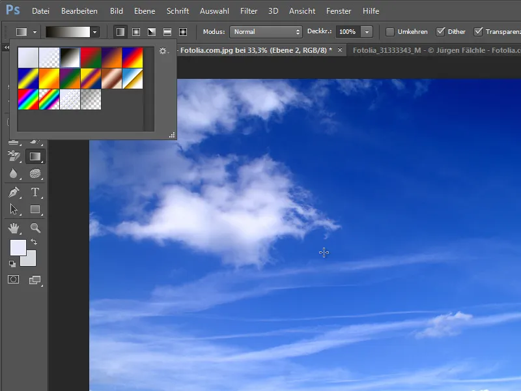This screenshot has width=521, height=391.
Task: Open the Auswahl menu
Action: [214, 11]
